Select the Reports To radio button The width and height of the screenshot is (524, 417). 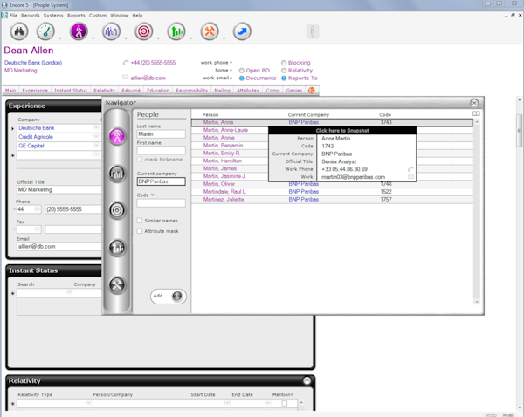click(x=284, y=79)
